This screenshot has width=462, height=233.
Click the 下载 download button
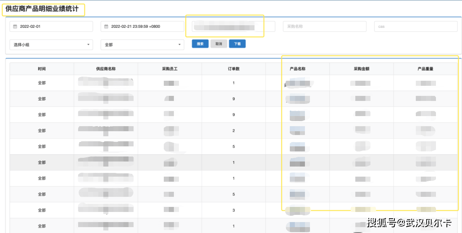(237, 44)
